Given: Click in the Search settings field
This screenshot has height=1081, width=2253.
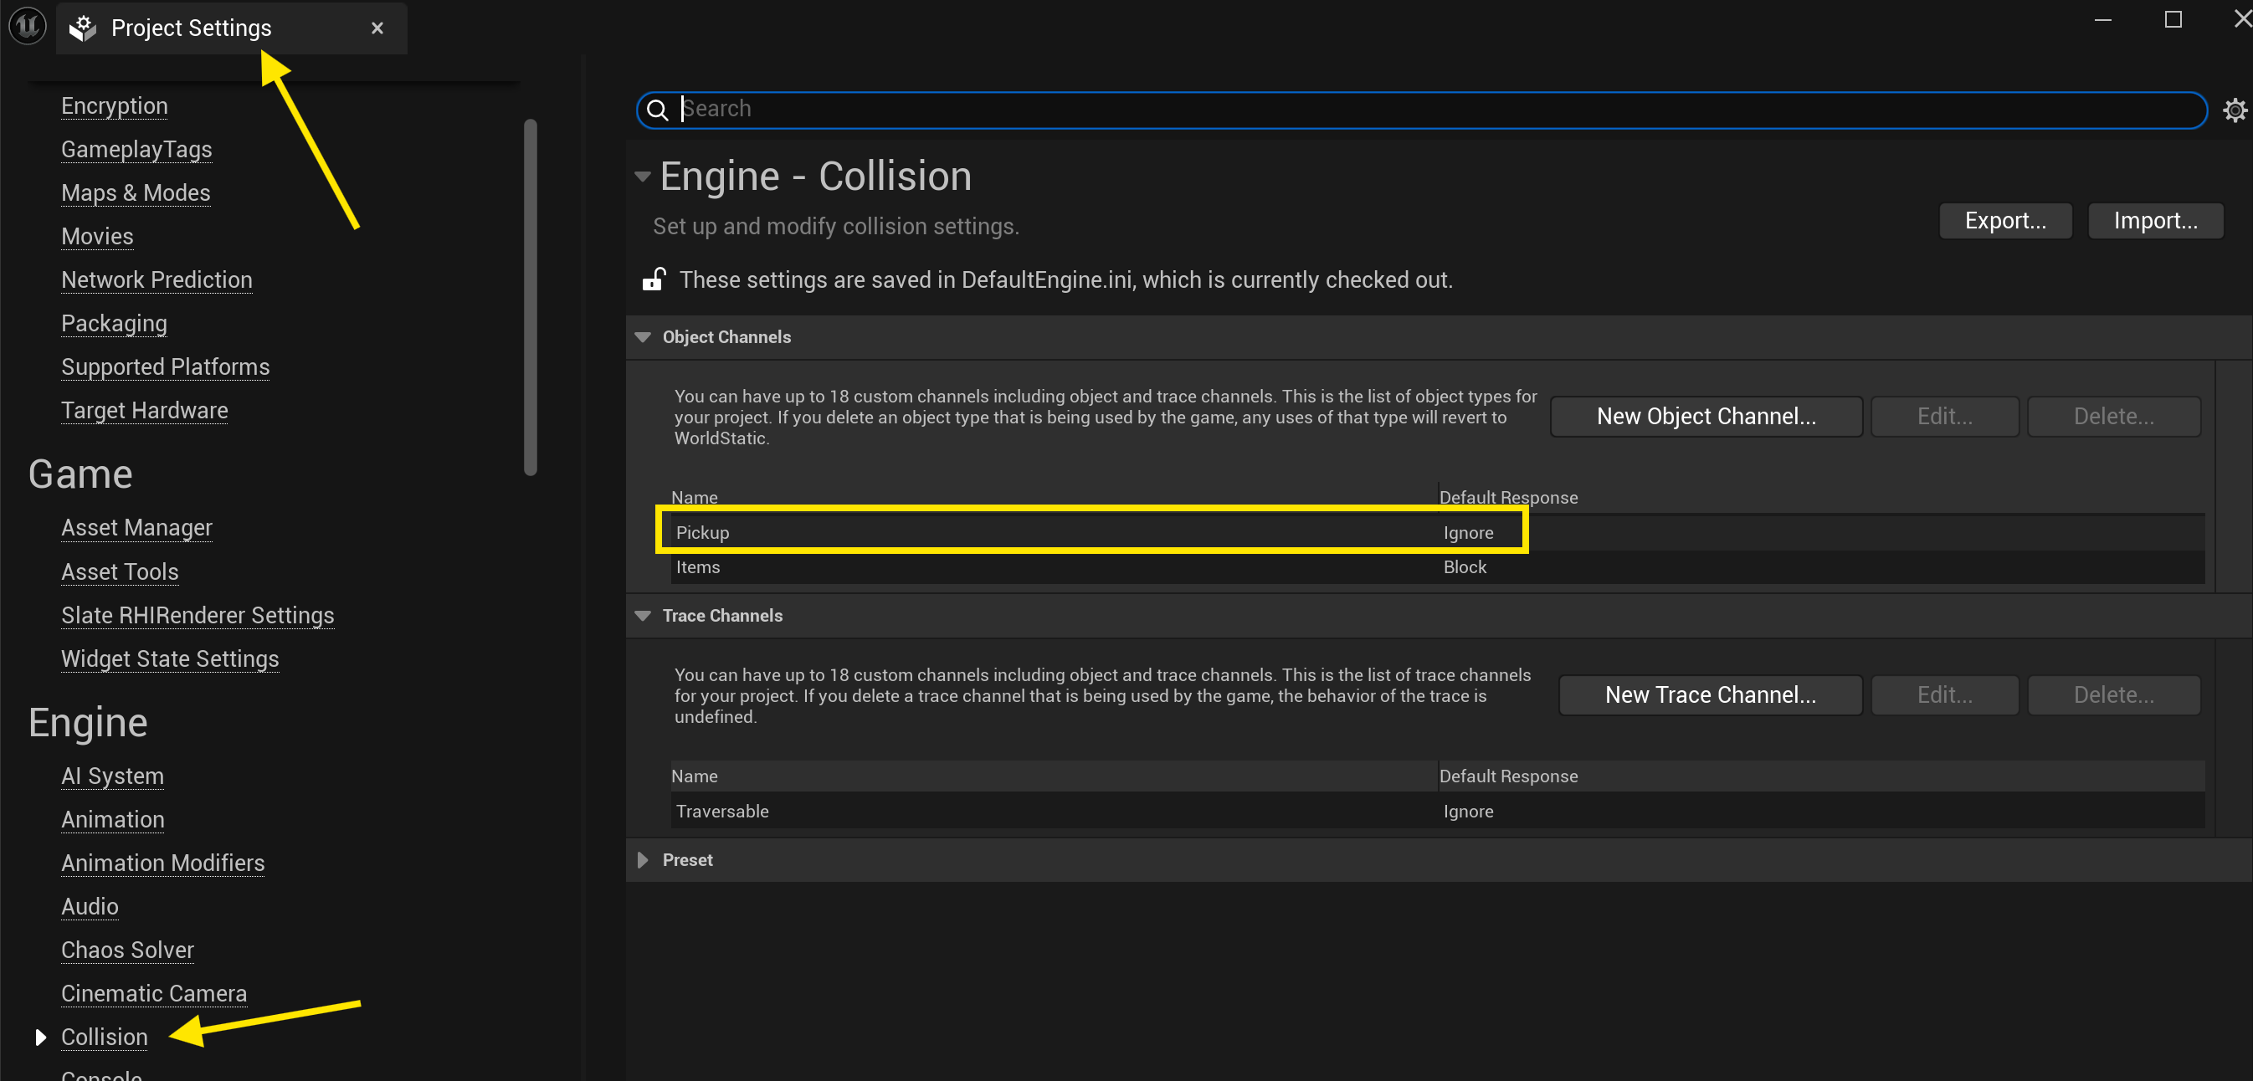Looking at the screenshot, I should [1399, 110].
